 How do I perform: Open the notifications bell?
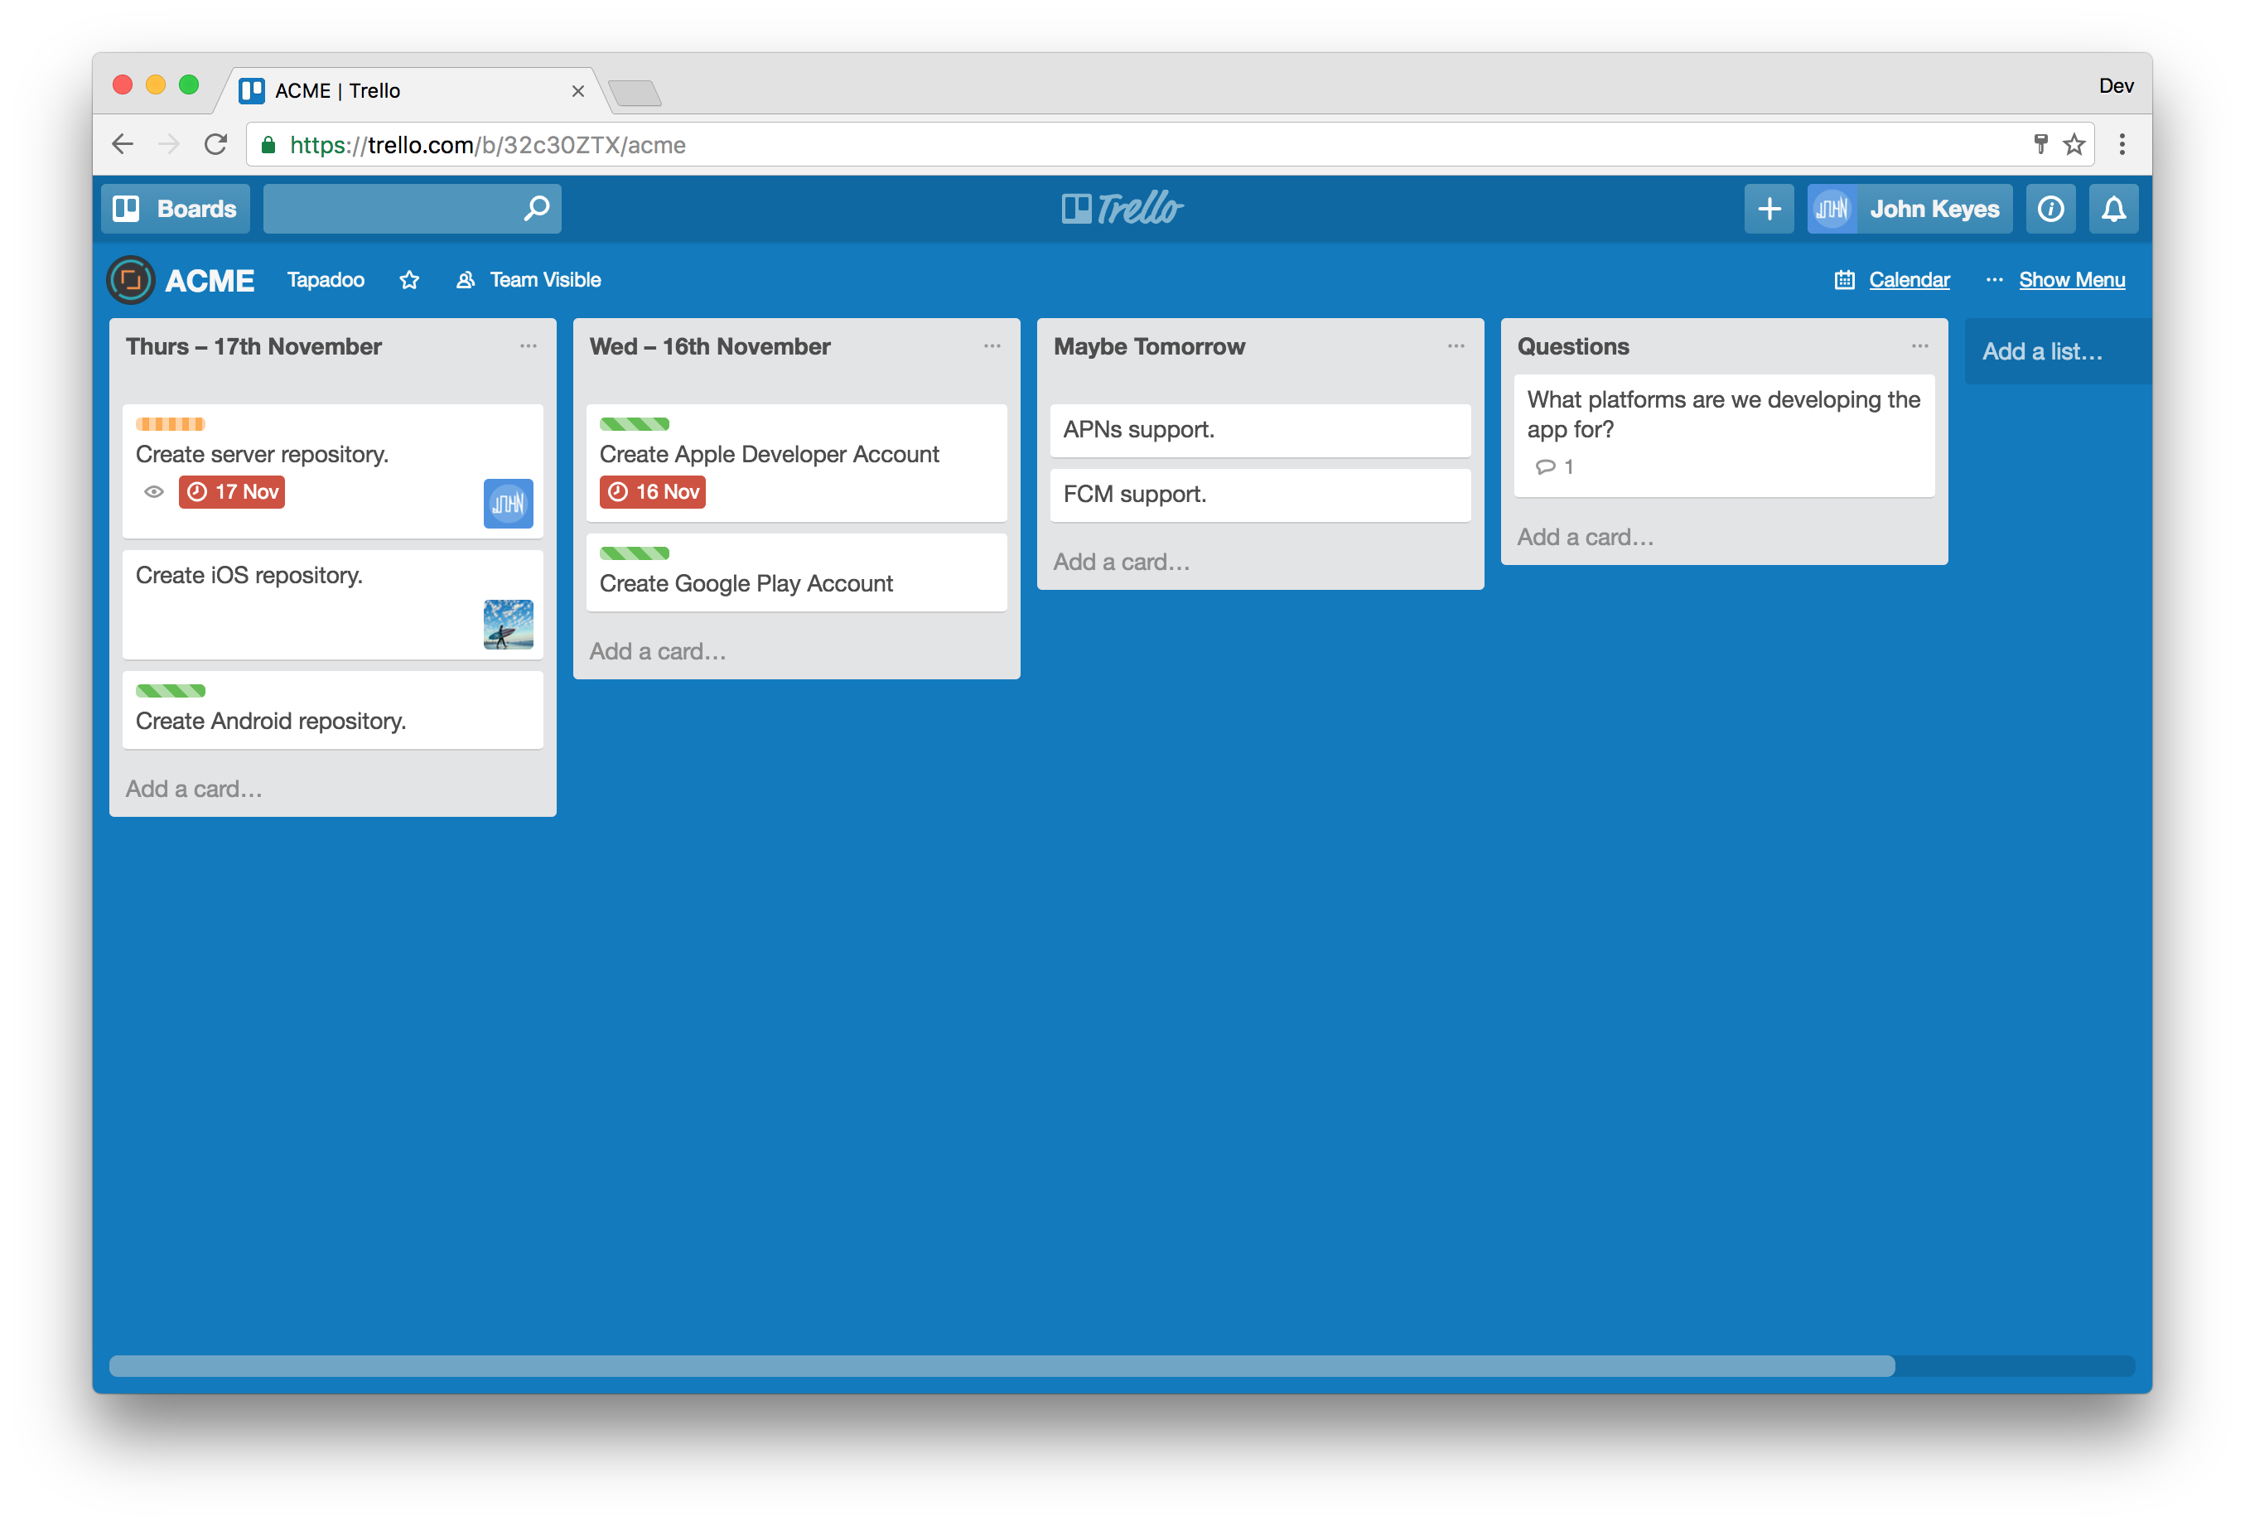point(2112,209)
